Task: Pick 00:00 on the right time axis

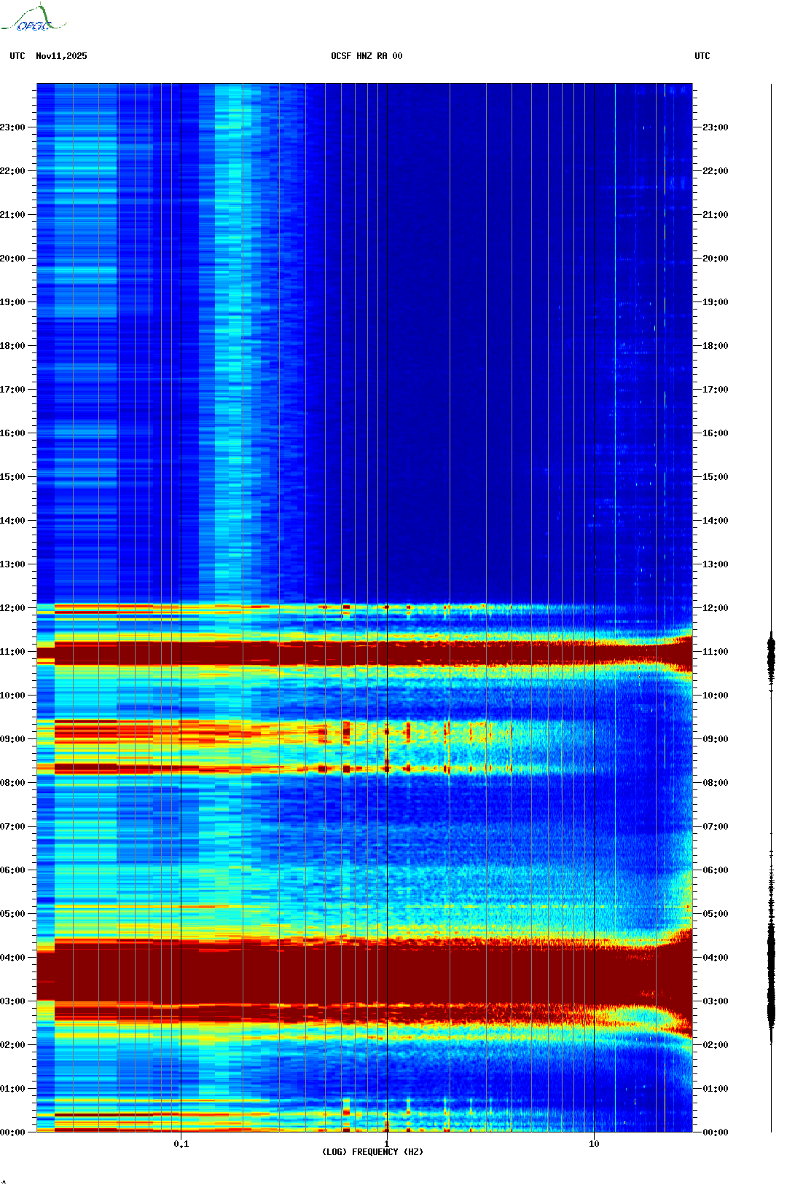Action: tap(716, 1132)
